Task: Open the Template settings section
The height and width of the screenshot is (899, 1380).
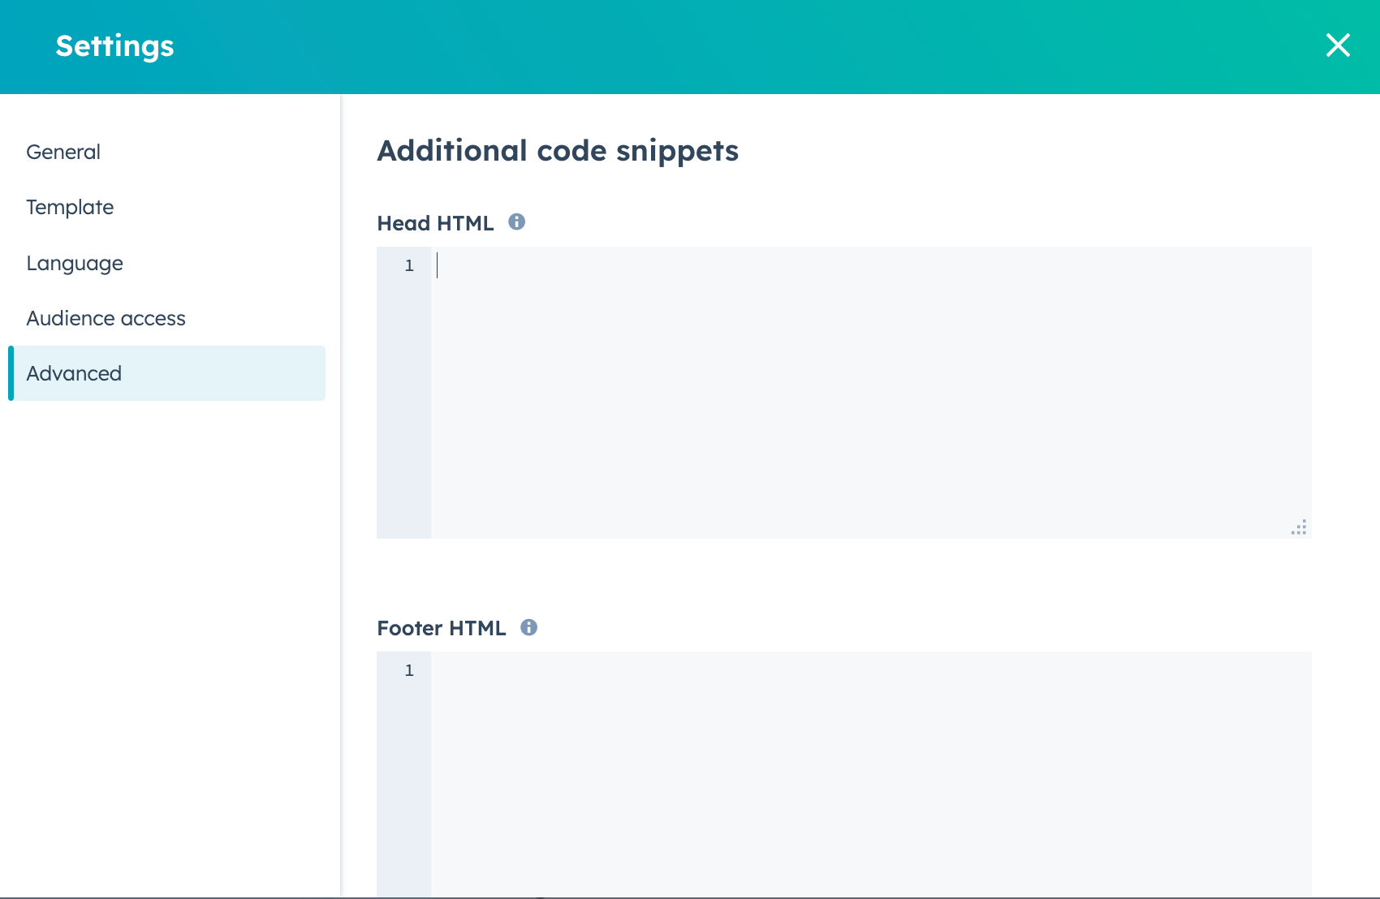Action: pos(70,207)
